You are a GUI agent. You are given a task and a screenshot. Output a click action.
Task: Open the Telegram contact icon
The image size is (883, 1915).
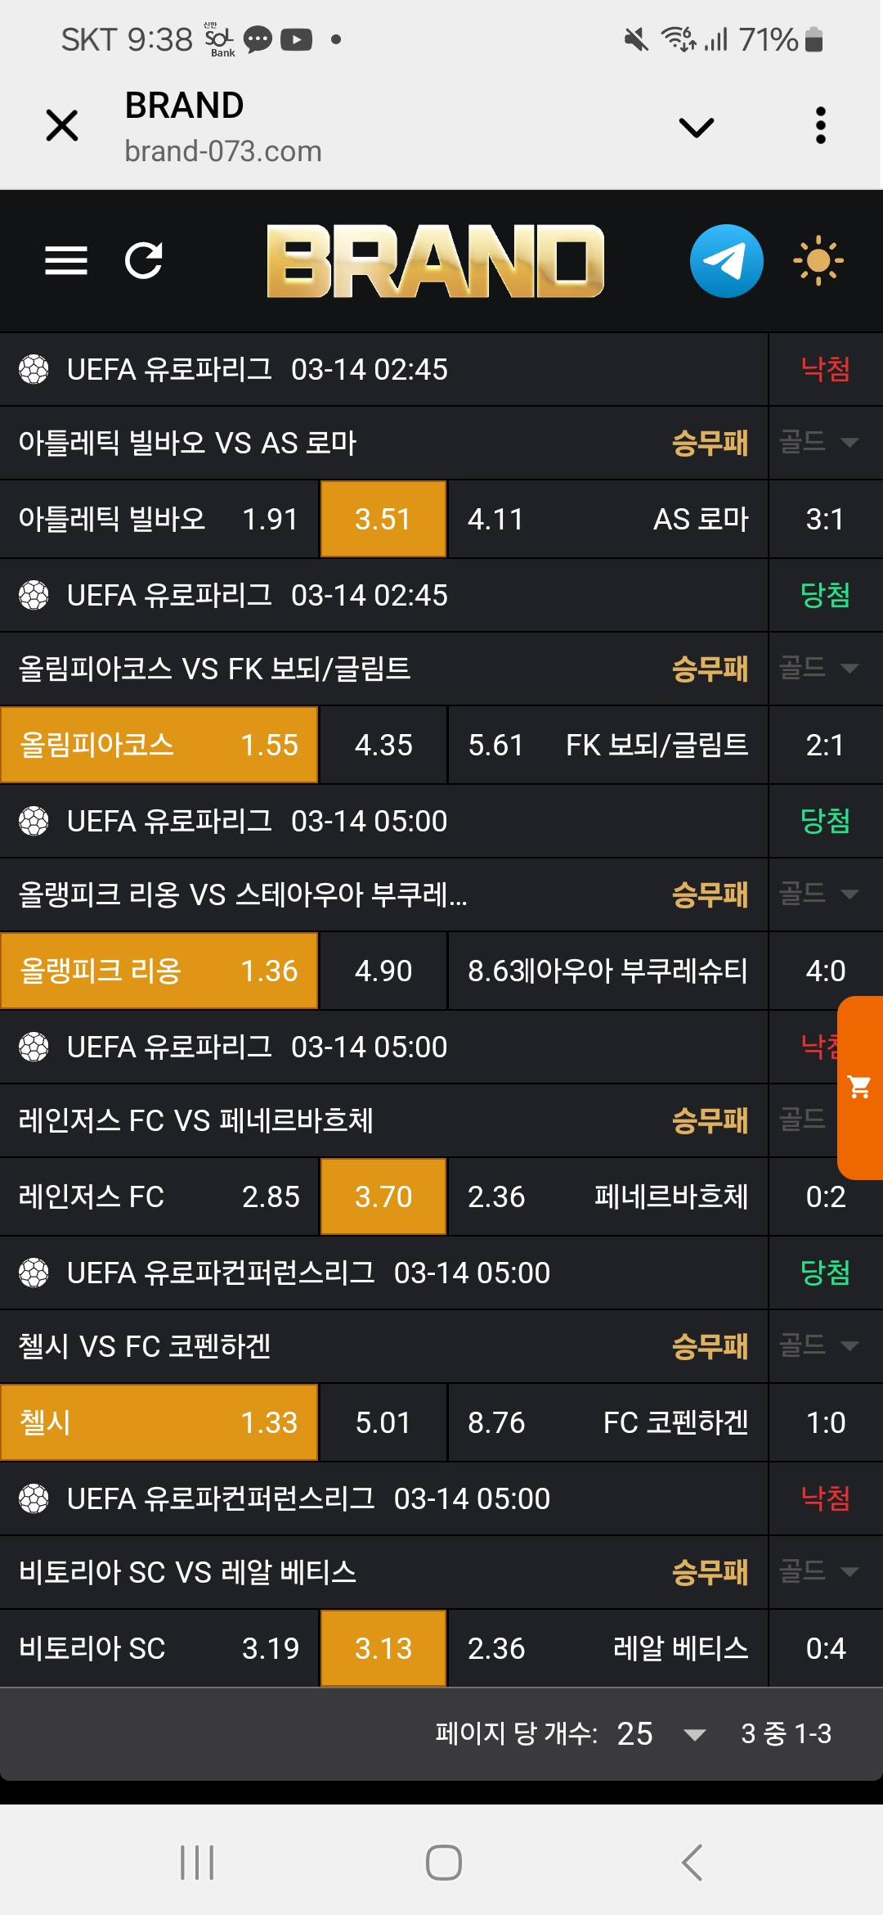pos(726,260)
